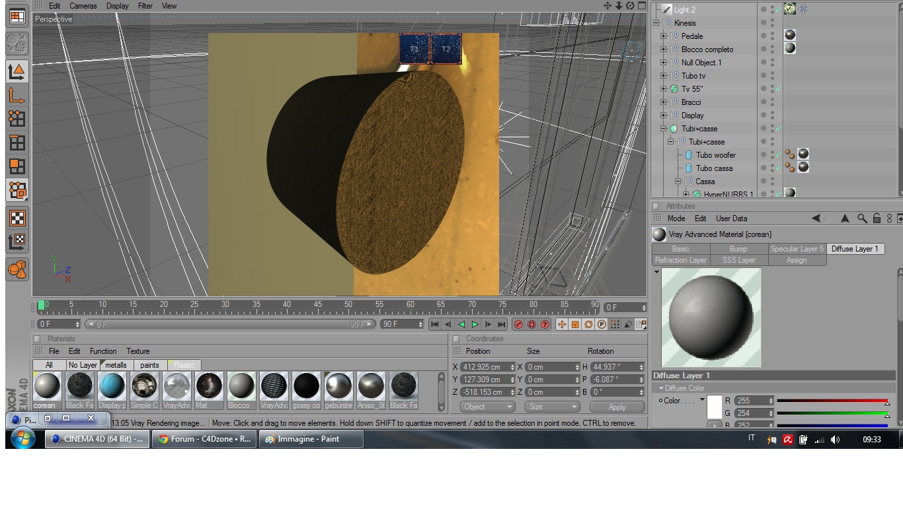Jump to the start of animation
This screenshot has width=903, height=507.
coord(435,324)
